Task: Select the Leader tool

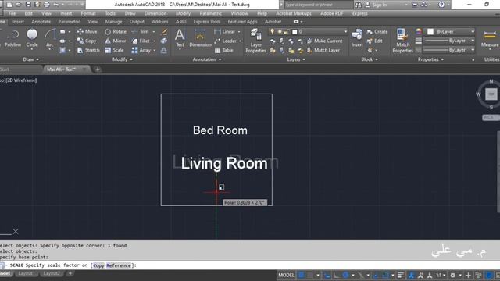Action: point(226,41)
